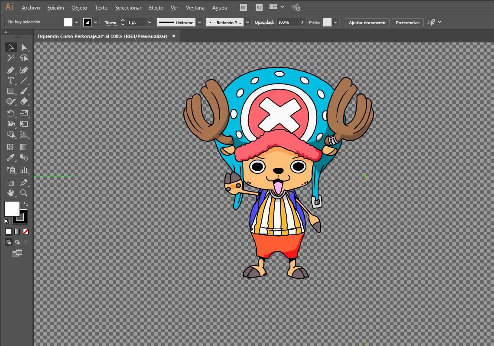
Task: Choose the Gradient tool
Action: point(24,147)
